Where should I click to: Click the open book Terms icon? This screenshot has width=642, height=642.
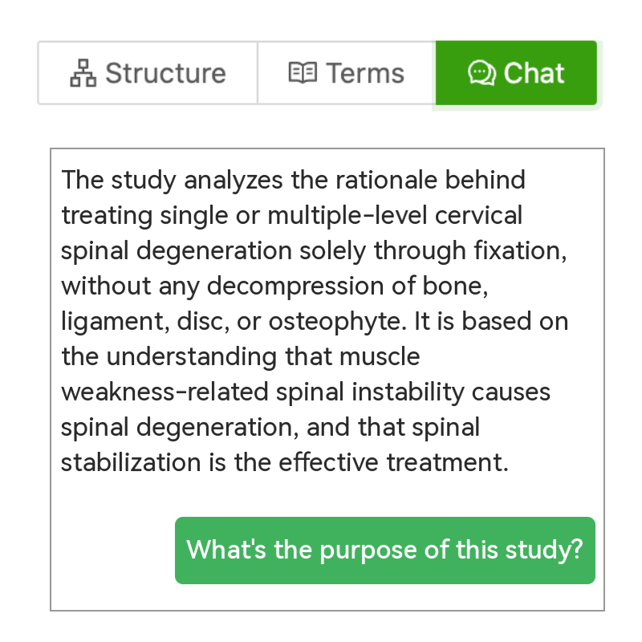tap(303, 73)
